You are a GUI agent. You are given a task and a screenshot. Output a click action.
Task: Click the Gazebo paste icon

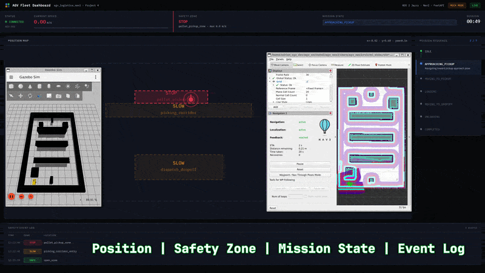click(78, 96)
